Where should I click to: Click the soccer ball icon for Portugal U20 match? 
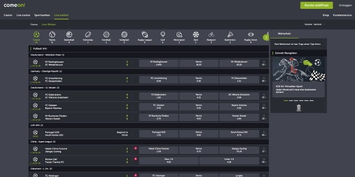click(x=35, y=132)
